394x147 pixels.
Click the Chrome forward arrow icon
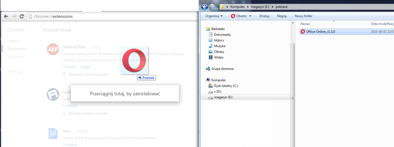pyautogui.click(x=14, y=16)
